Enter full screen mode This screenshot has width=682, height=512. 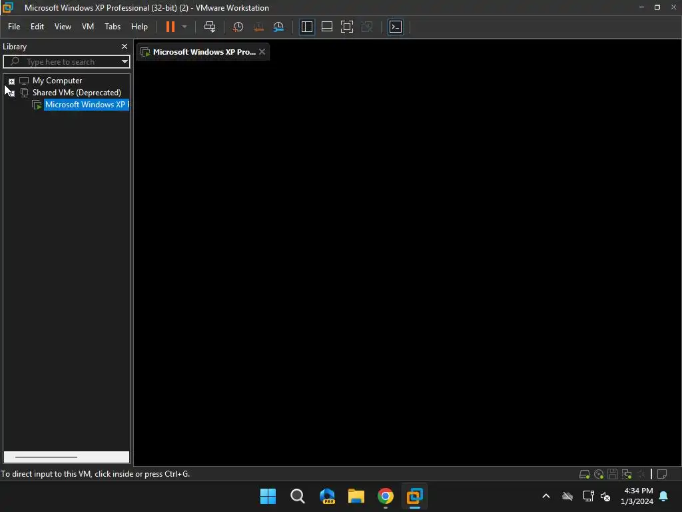coord(346,27)
